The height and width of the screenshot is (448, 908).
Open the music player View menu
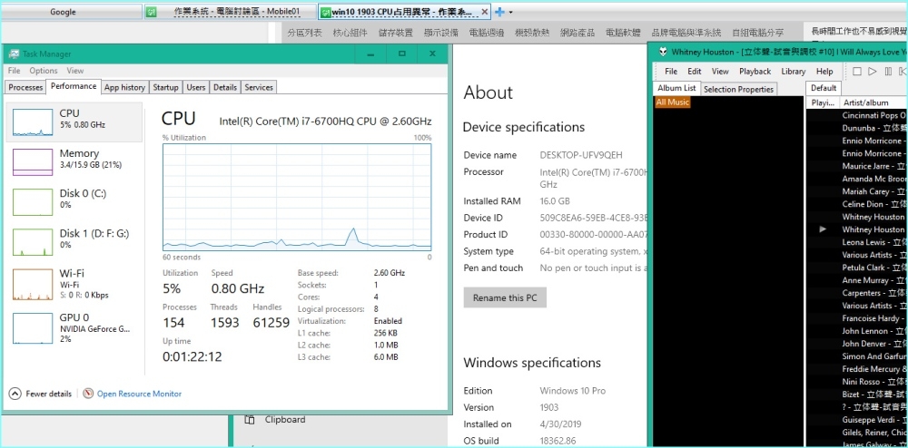click(720, 71)
